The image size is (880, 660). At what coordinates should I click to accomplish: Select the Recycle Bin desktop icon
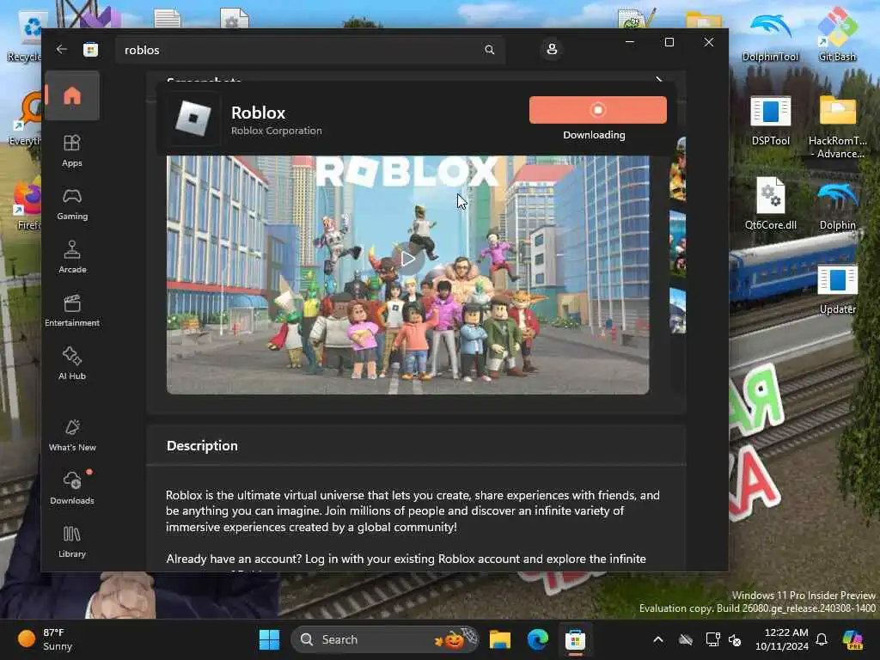coord(23,36)
